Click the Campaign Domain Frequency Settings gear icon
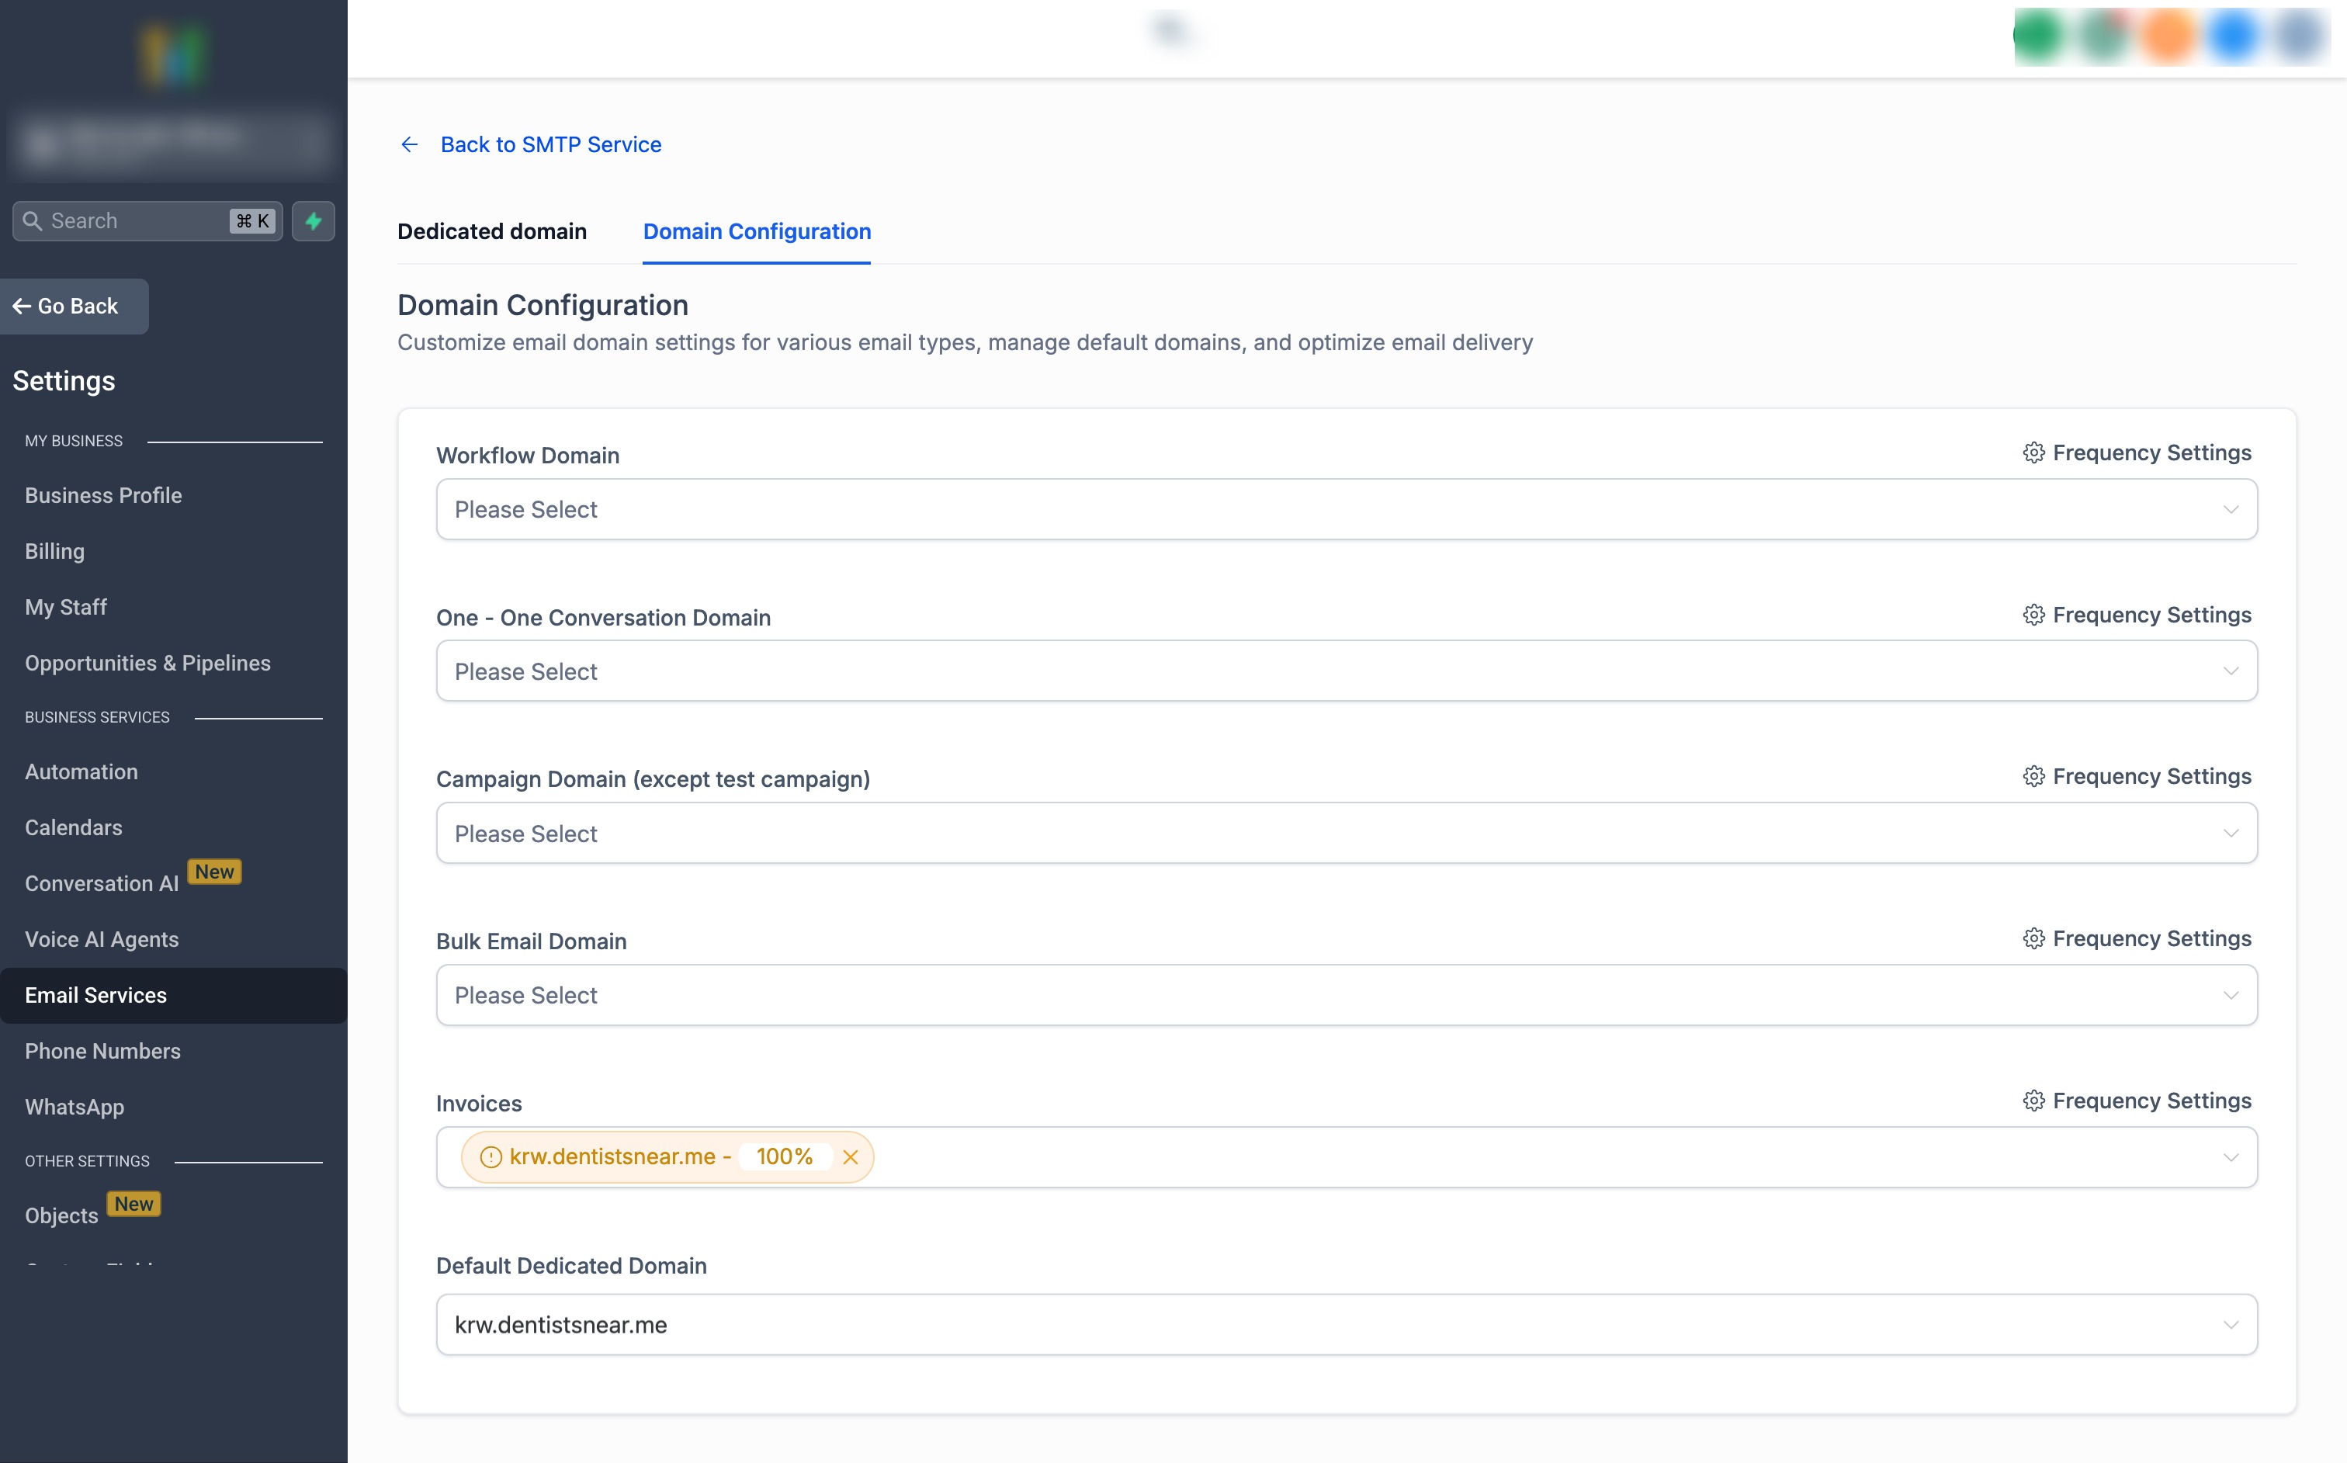This screenshot has width=2347, height=1463. pos(2033,777)
